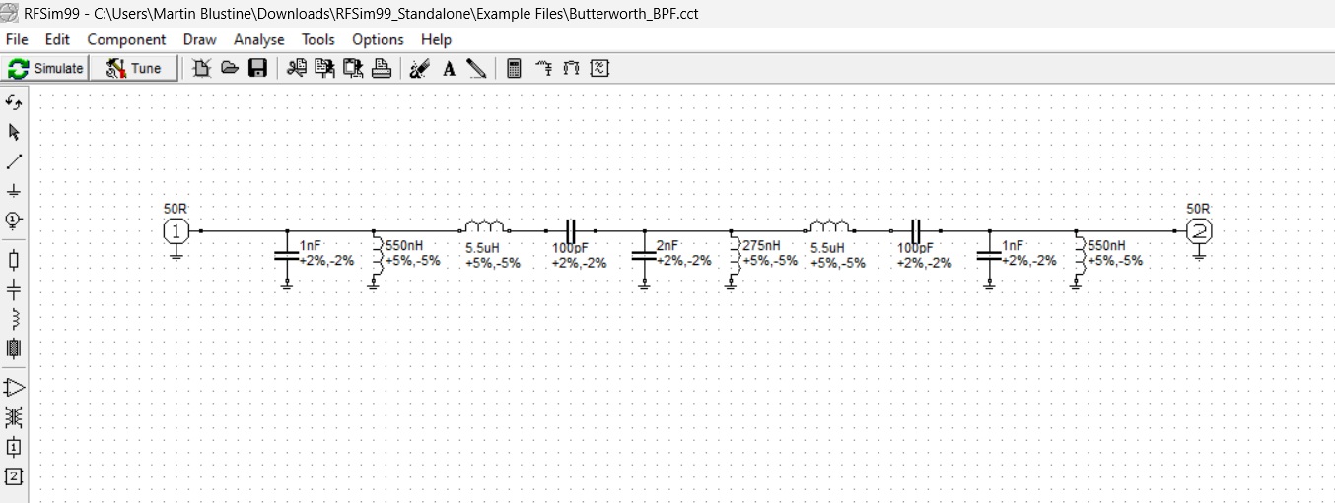Open a circuit file with folder icon
The height and width of the screenshot is (503, 1335).
tap(230, 68)
